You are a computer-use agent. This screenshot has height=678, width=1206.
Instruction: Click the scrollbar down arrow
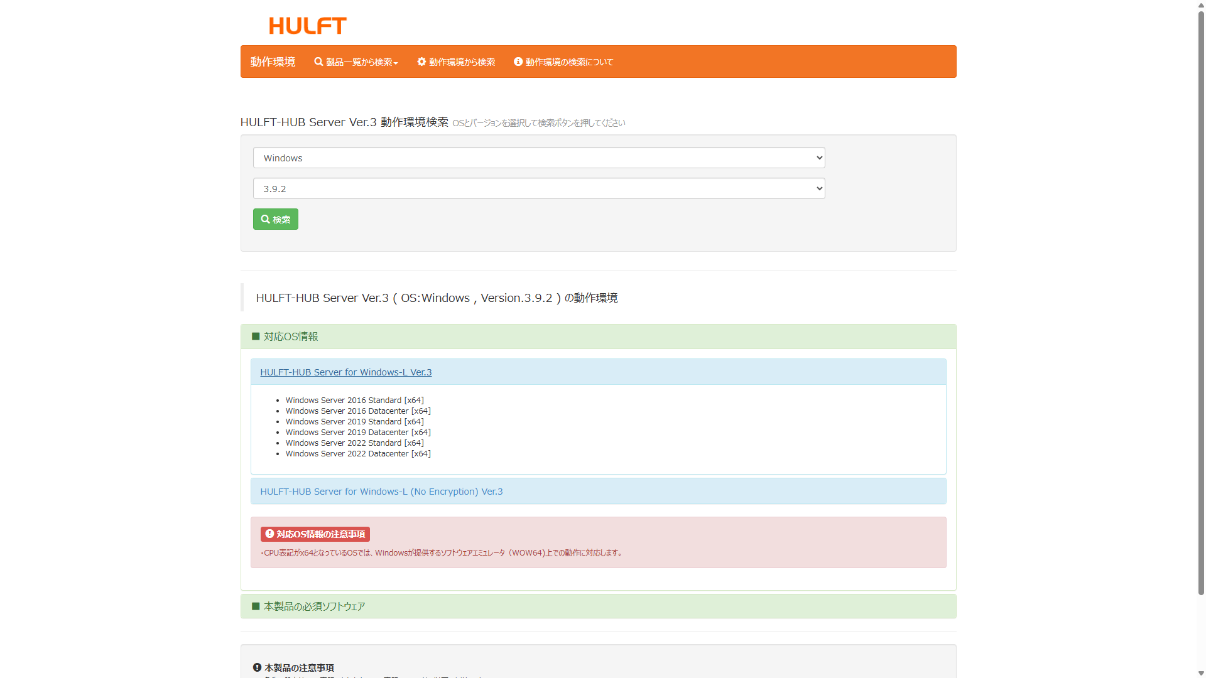pyautogui.click(x=1201, y=673)
